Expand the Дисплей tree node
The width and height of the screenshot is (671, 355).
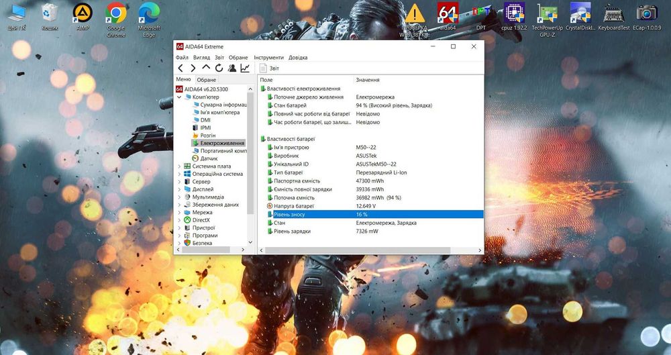tap(179, 189)
